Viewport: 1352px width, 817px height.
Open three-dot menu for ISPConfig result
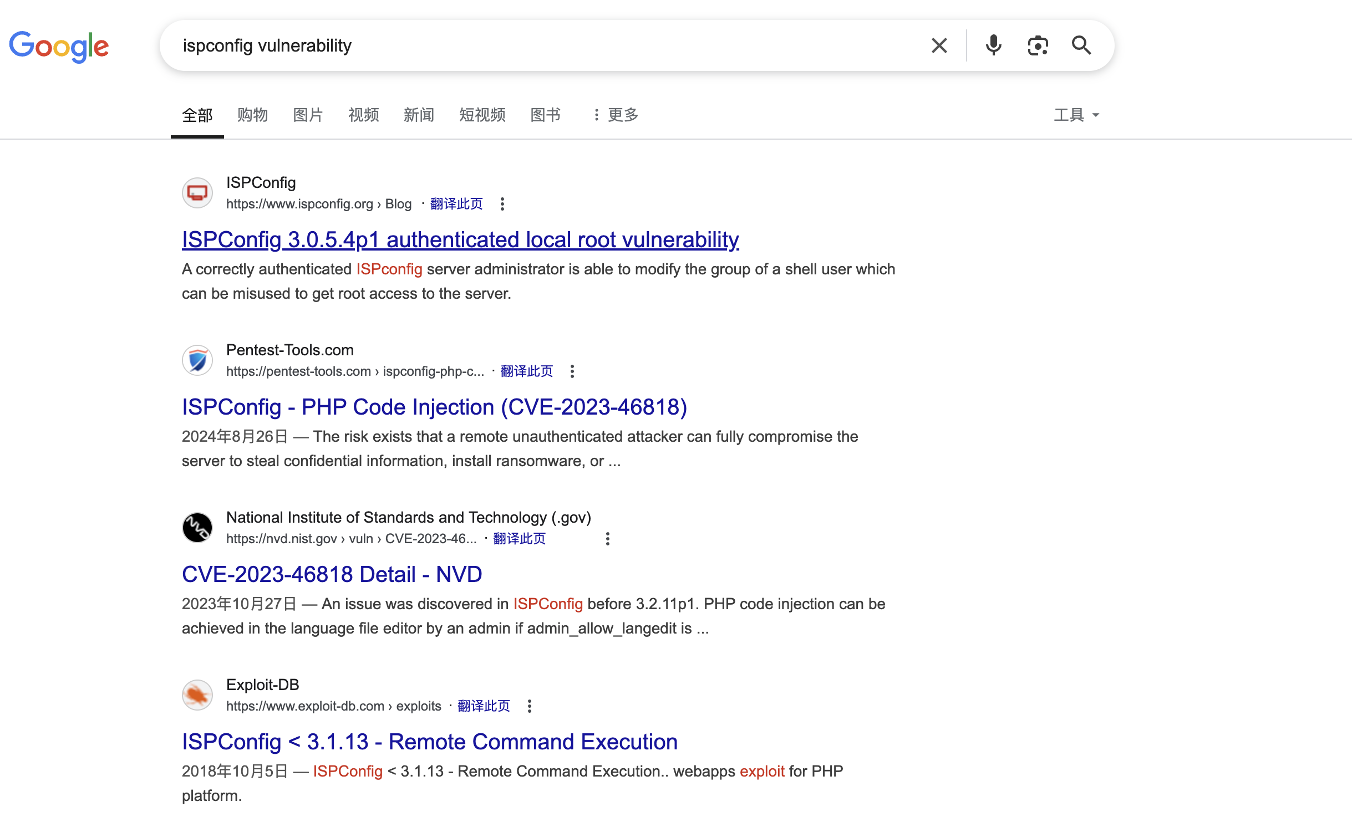click(x=502, y=204)
